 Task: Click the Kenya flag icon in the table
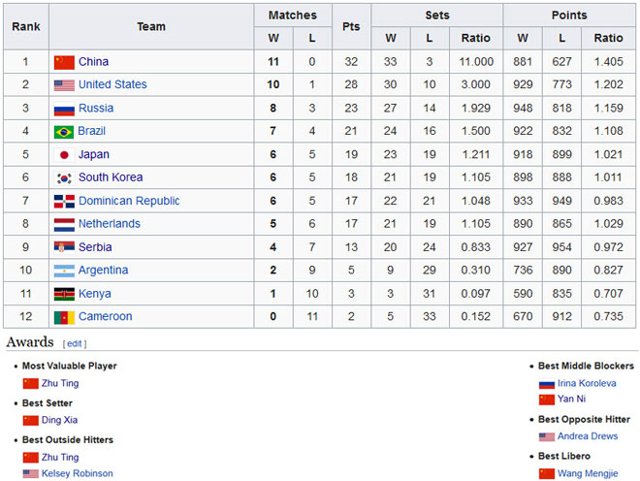64,294
